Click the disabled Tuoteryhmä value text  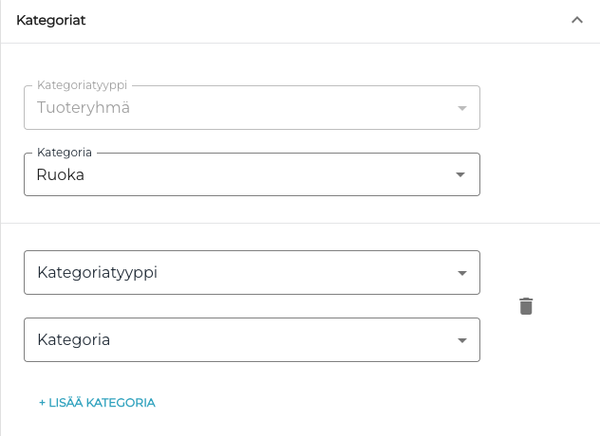pos(84,107)
